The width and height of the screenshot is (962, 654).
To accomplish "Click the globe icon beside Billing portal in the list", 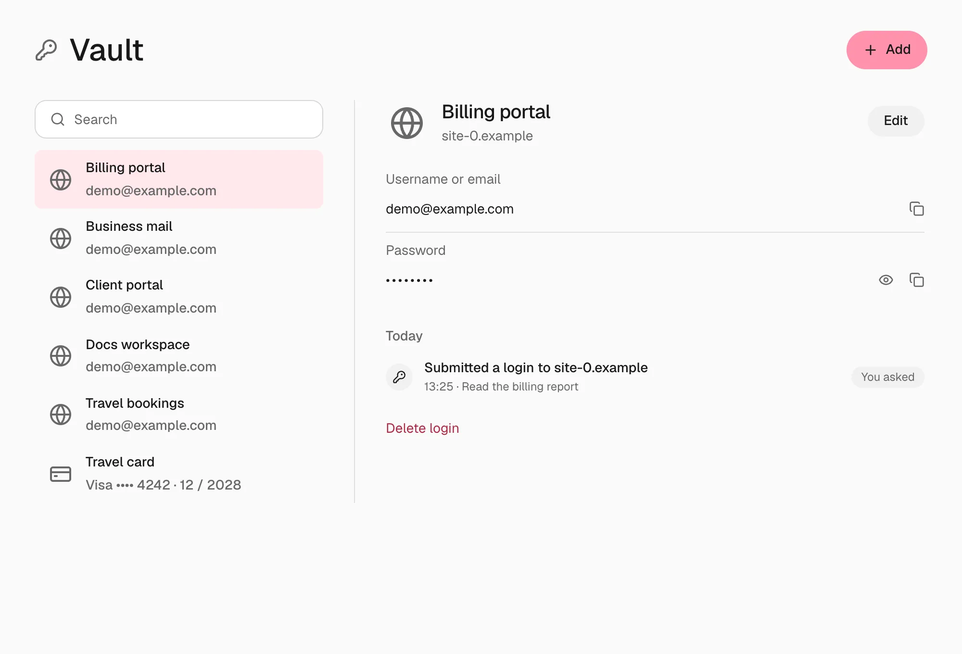I will (61, 179).
